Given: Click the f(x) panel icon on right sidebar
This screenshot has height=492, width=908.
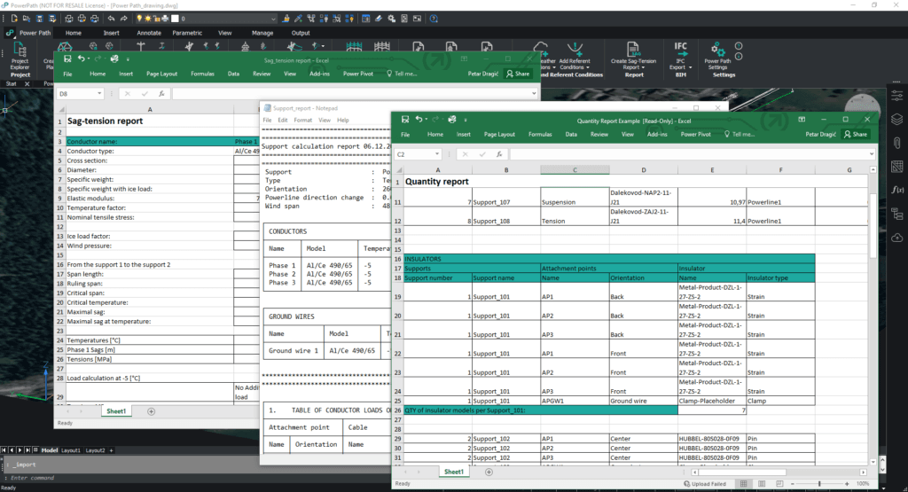Looking at the screenshot, I should click(897, 190).
